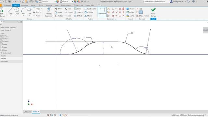This screenshot has width=208, height=117.
Task: Open the Text dropdown arrow
Action: click(x=40, y=12)
